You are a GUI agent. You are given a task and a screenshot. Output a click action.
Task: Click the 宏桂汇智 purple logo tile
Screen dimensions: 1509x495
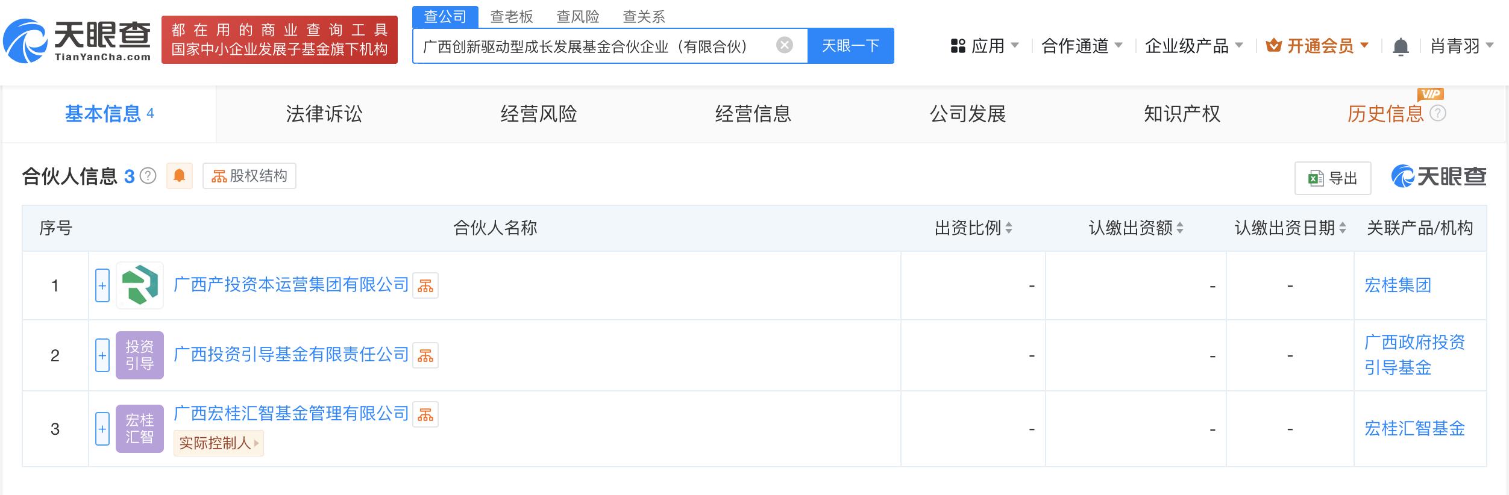pyautogui.click(x=140, y=429)
